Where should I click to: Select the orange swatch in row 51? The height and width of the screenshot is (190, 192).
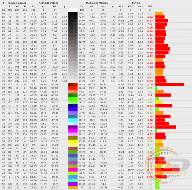click(x=73, y=187)
